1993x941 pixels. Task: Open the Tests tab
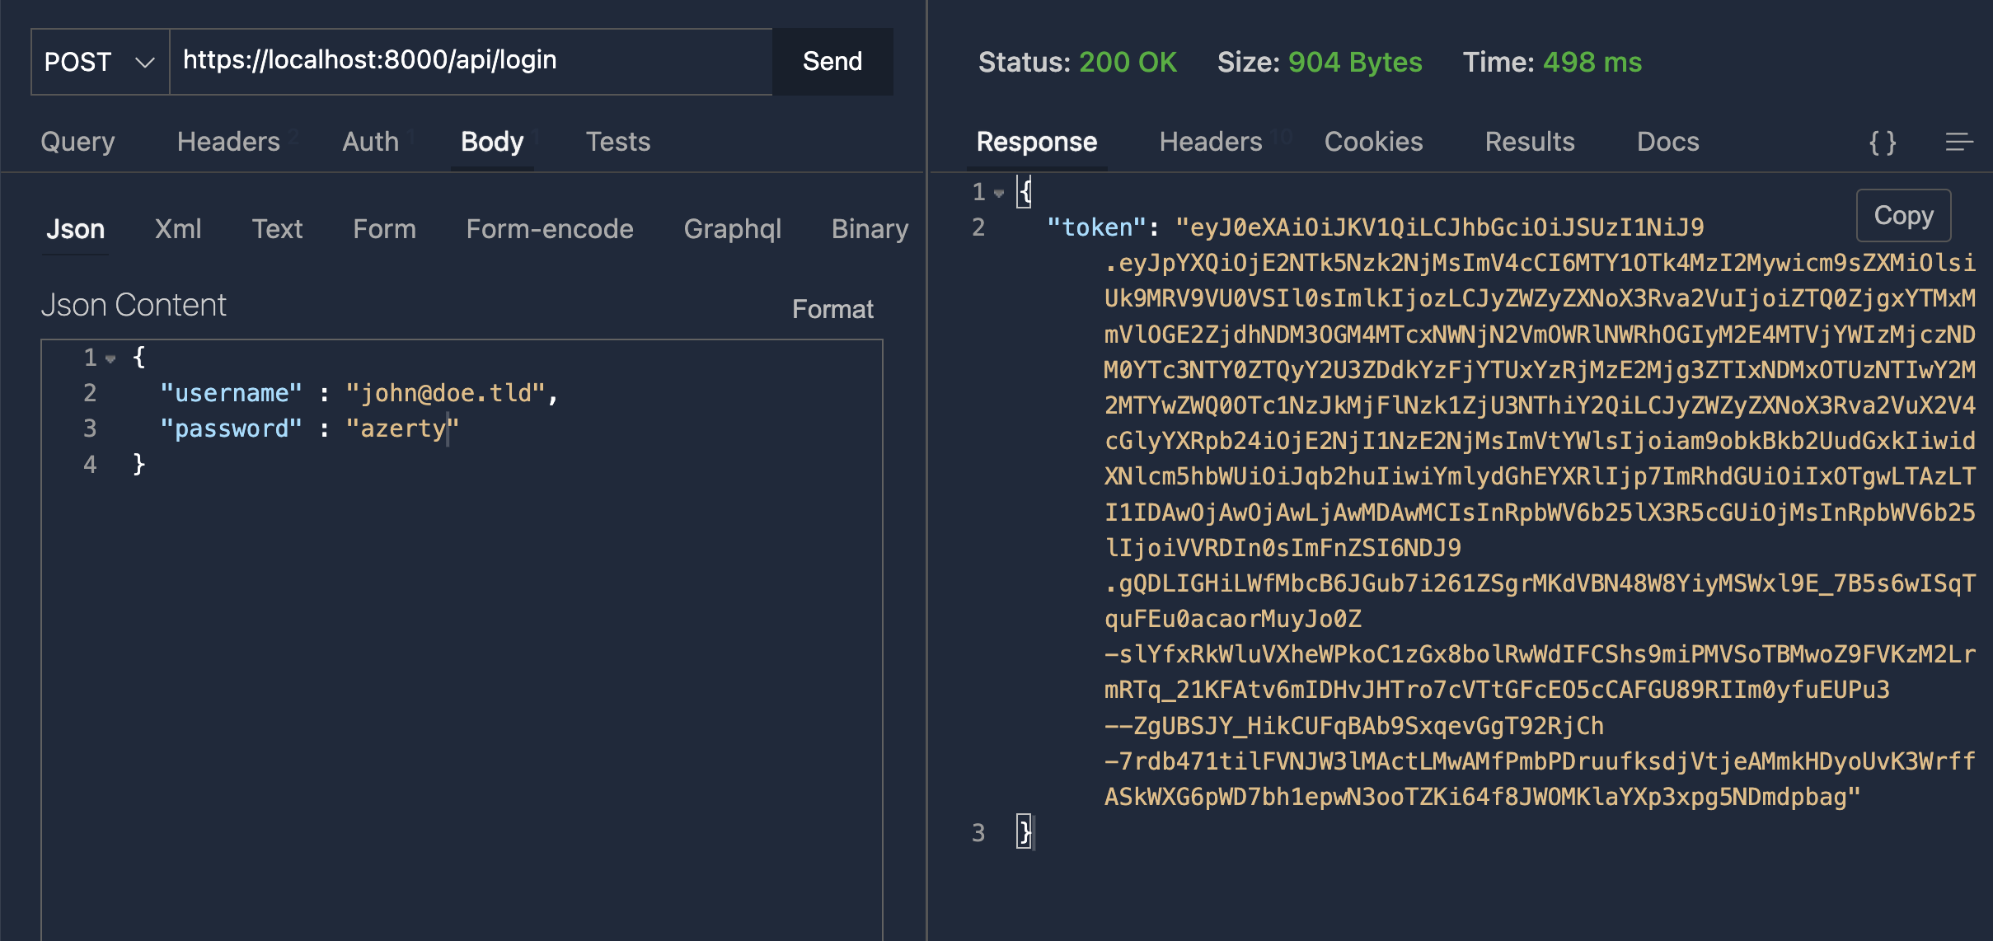pyautogui.click(x=618, y=142)
